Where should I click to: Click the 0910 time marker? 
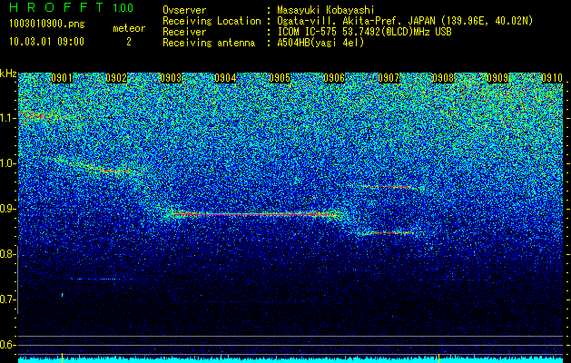(x=552, y=78)
